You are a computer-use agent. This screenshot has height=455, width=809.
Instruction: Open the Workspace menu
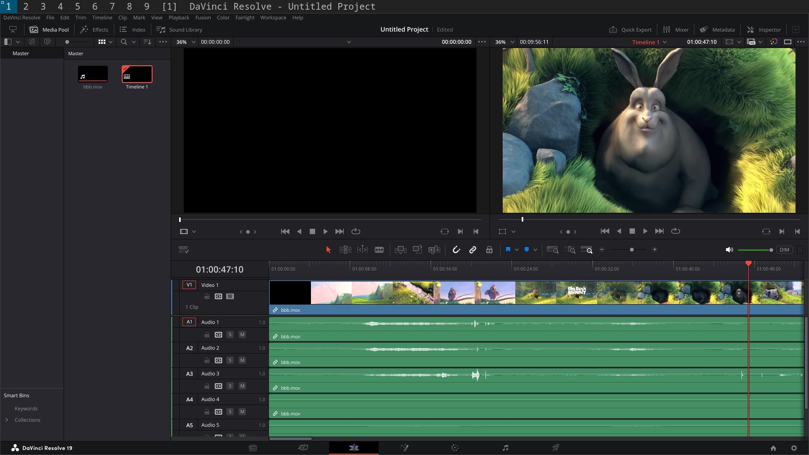click(x=273, y=18)
